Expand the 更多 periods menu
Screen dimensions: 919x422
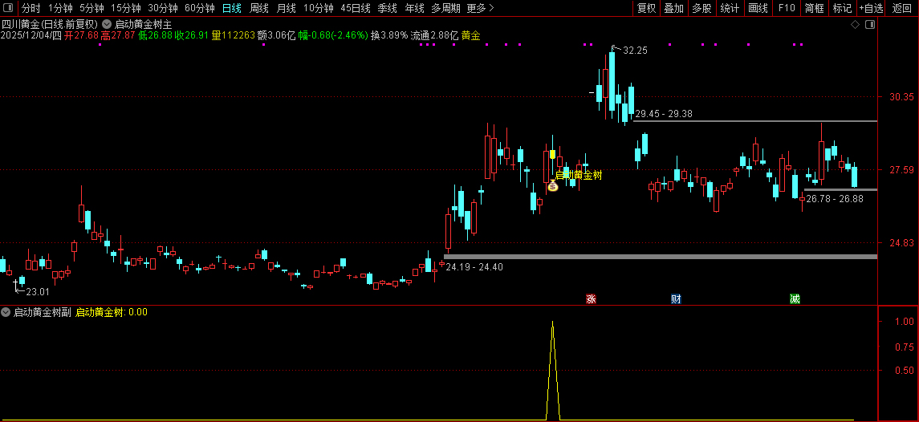[x=481, y=8]
